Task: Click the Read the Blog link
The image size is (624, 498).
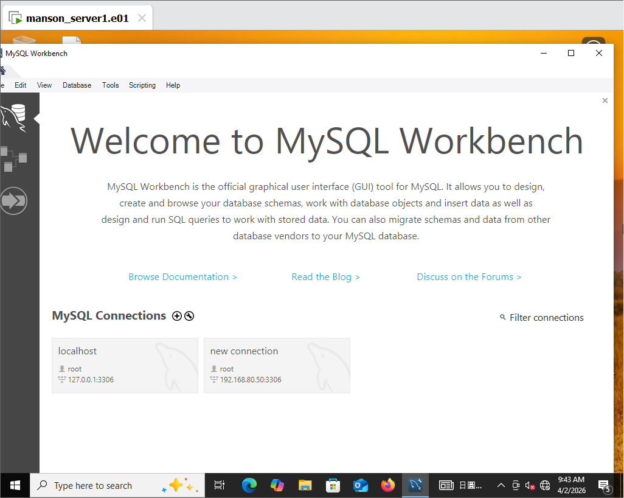Action: [x=325, y=277]
